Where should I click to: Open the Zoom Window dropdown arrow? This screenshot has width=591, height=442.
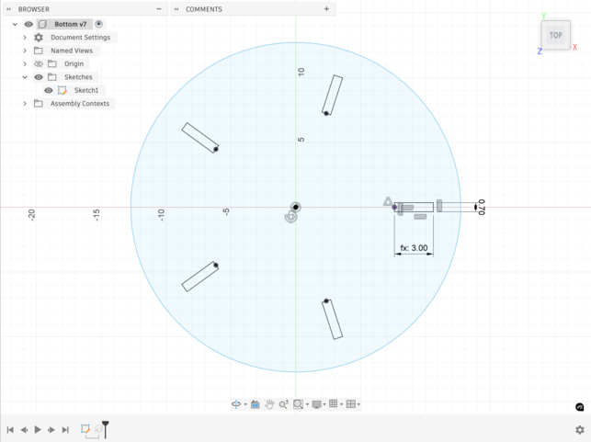click(x=307, y=404)
